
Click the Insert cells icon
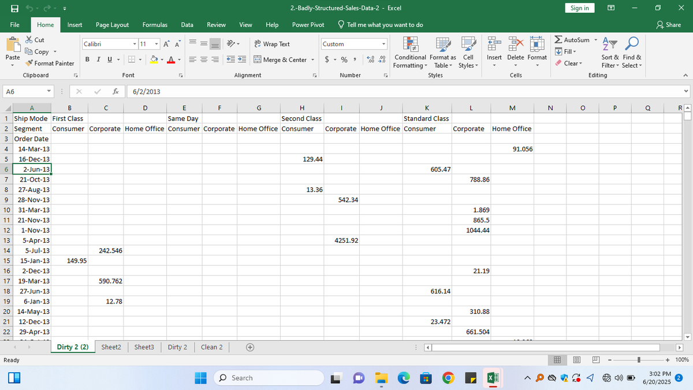tap(494, 45)
